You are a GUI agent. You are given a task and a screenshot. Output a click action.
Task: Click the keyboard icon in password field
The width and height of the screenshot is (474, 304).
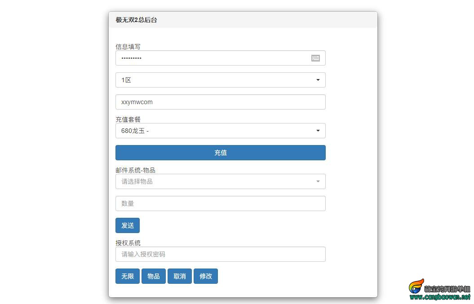[315, 58]
